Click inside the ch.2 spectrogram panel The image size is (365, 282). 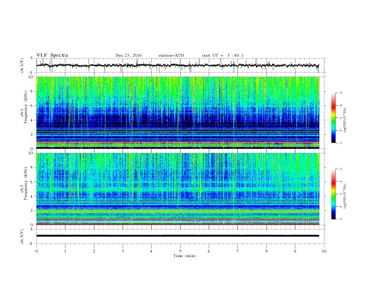coord(177,189)
